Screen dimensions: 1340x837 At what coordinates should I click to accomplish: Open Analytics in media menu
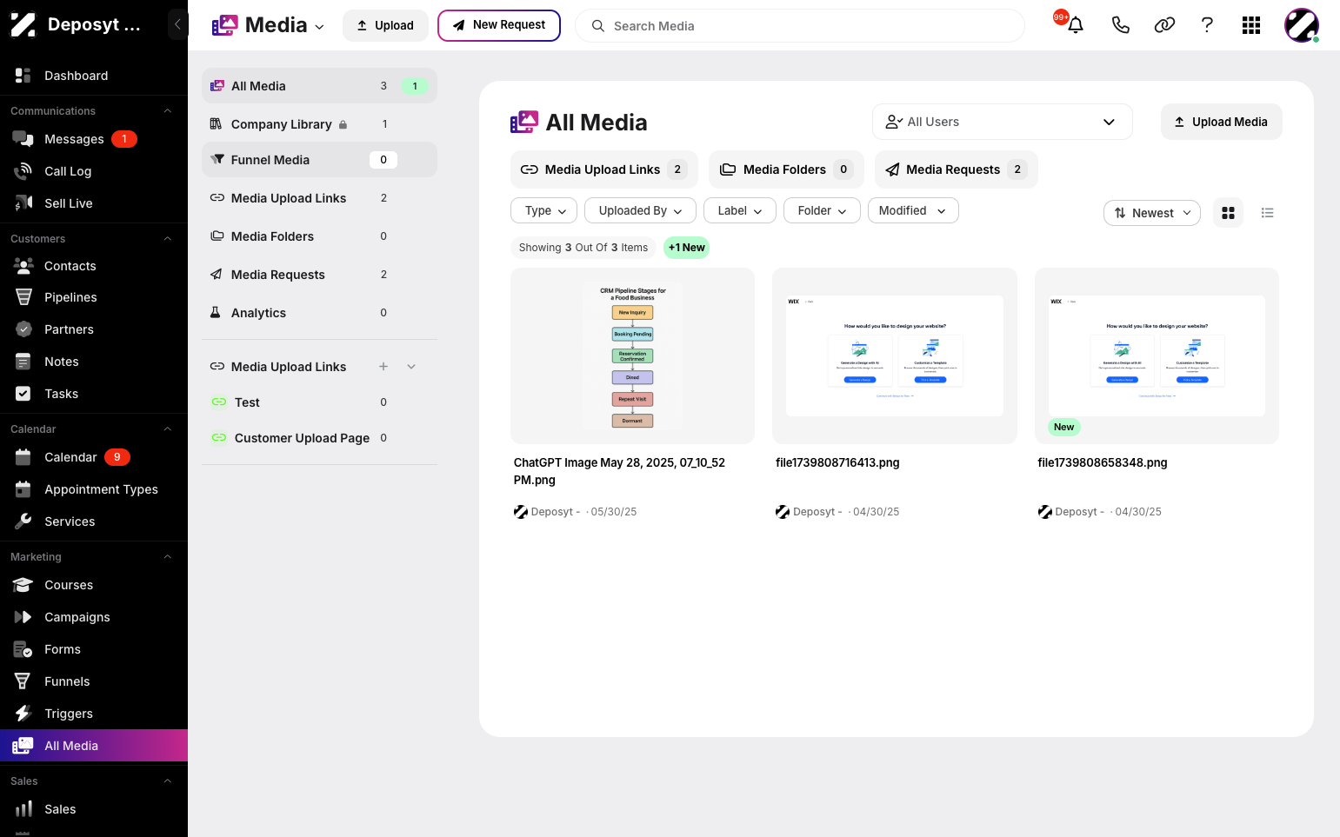tap(319, 313)
